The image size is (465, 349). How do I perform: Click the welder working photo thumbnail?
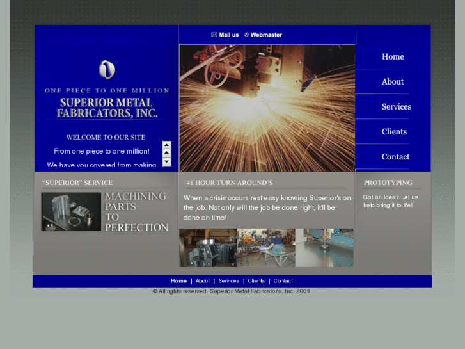(266, 248)
